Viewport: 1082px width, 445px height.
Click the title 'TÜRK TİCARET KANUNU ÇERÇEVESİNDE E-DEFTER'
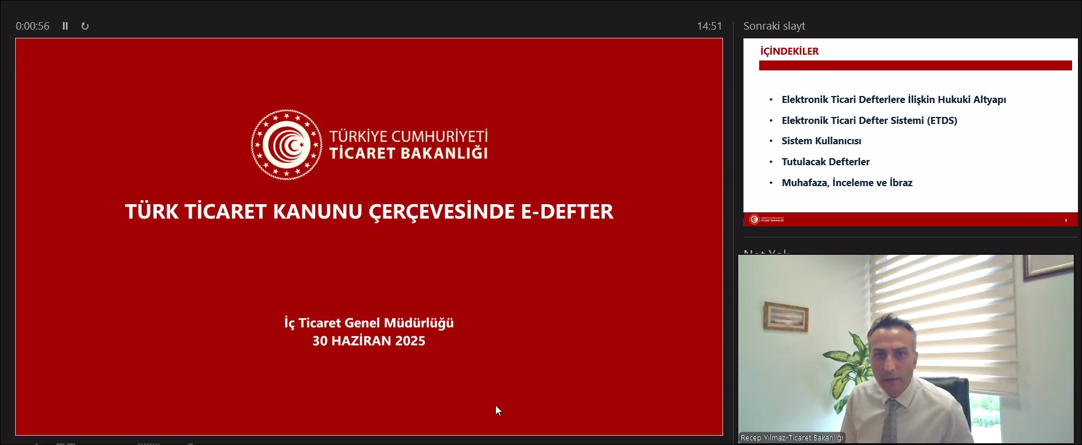369,212
